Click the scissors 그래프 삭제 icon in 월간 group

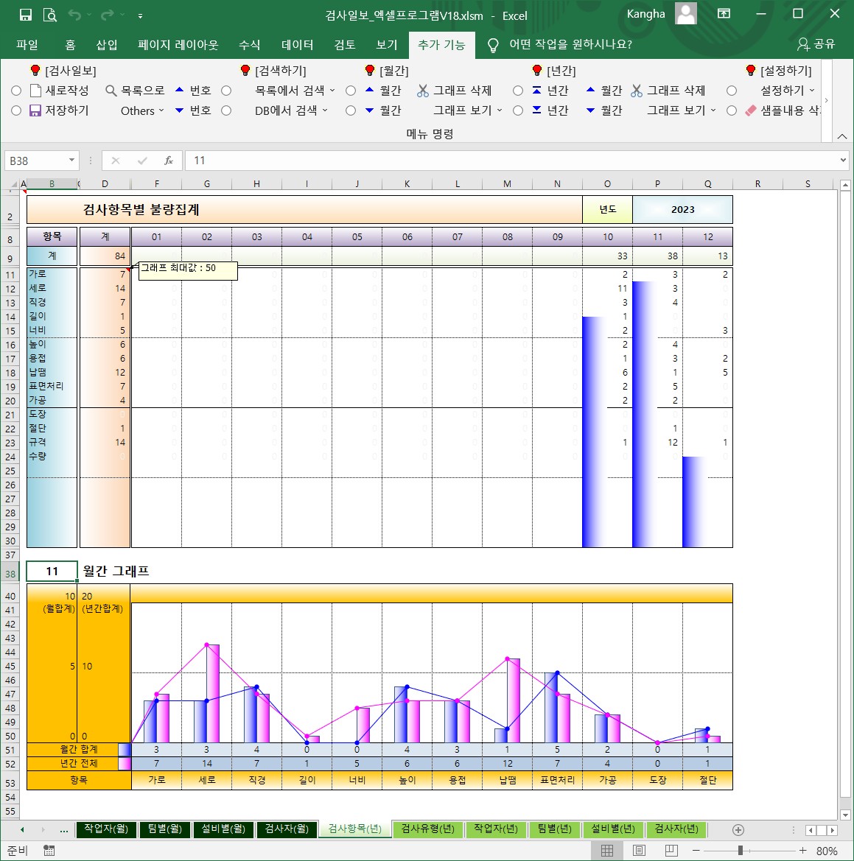(422, 91)
